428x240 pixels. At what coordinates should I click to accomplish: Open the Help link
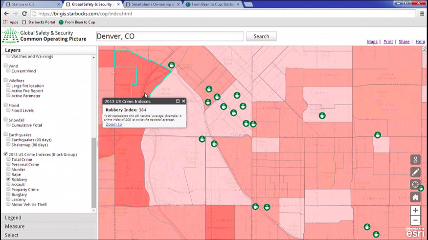420,42
